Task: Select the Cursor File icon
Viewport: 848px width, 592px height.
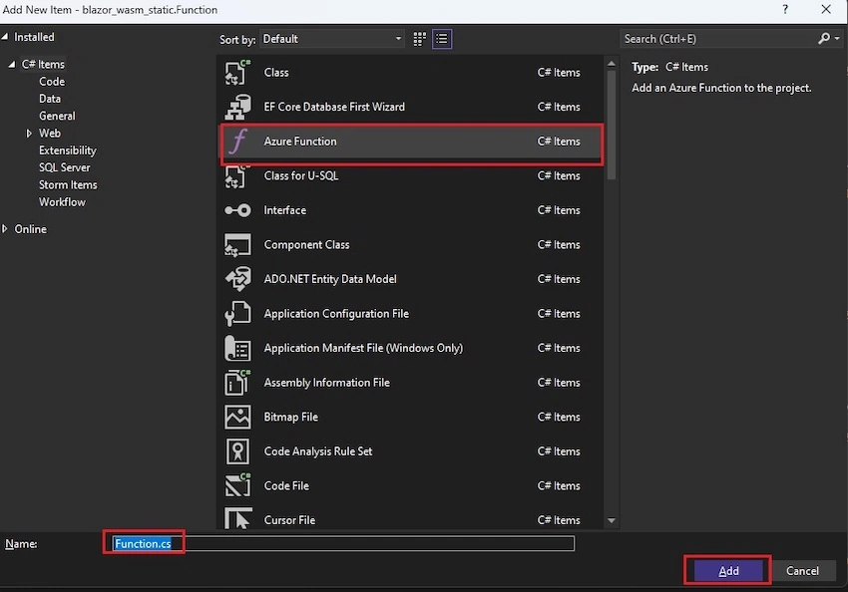Action: click(x=237, y=518)
